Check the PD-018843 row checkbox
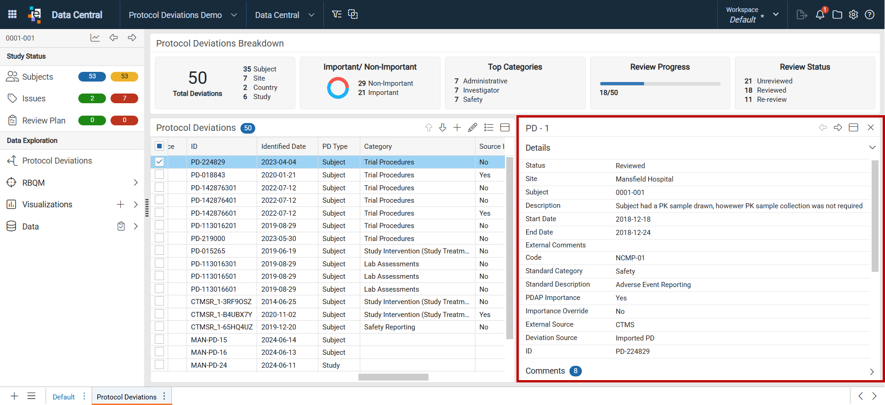885x405 pixels. 159,175
